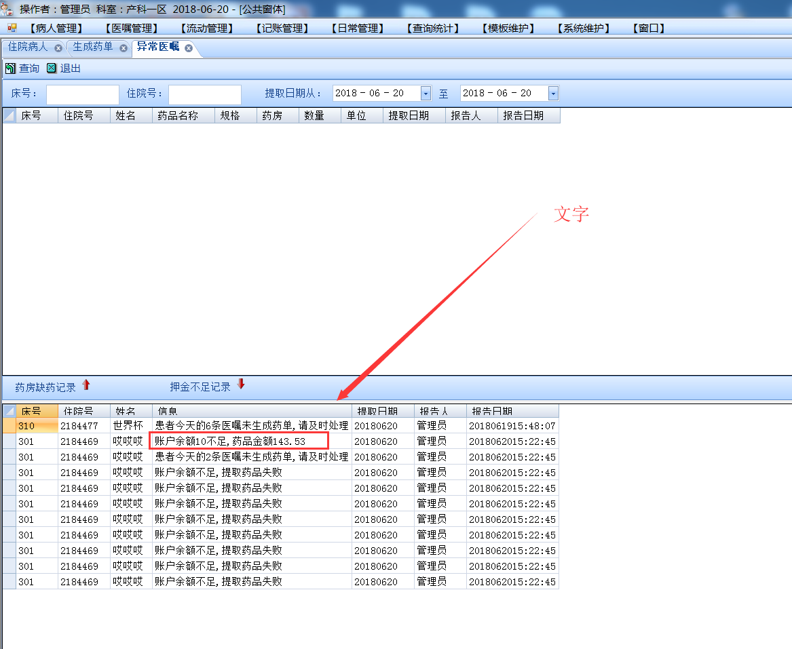
Task: Click the red up arrow beside 药房缺药记录
Action: 86,385
